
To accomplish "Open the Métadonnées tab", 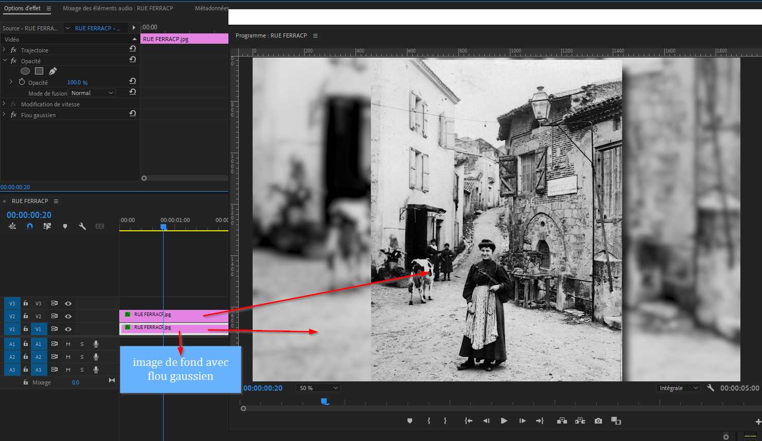I will pos(211,8).
